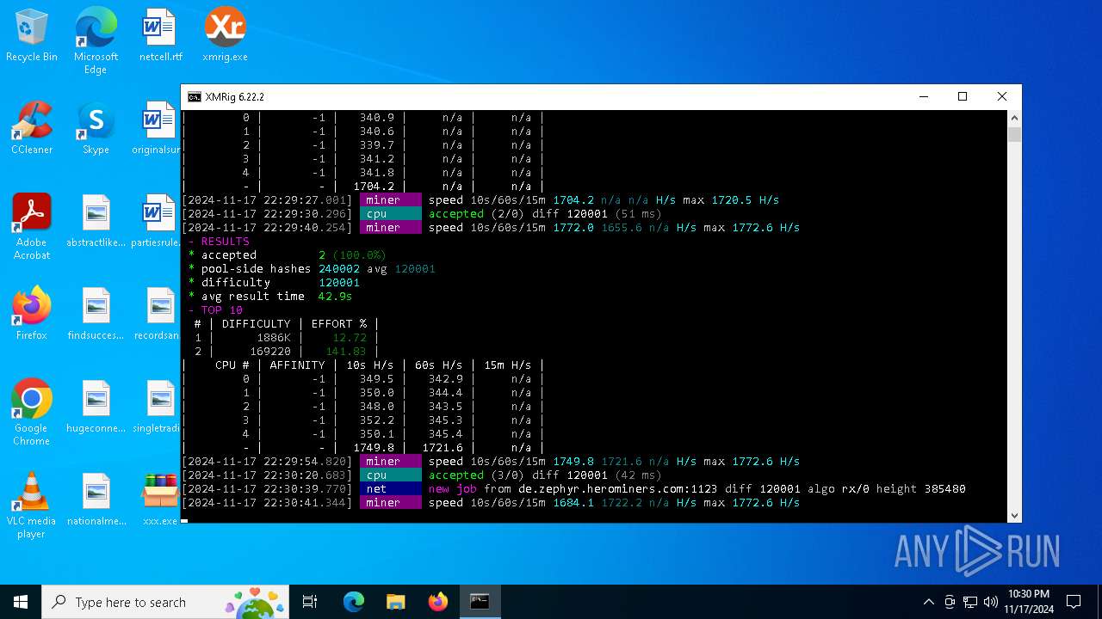The height and width of the screenshot is (619, 1102).
Task: Click the taskbar search box
Action: point(167,602)
